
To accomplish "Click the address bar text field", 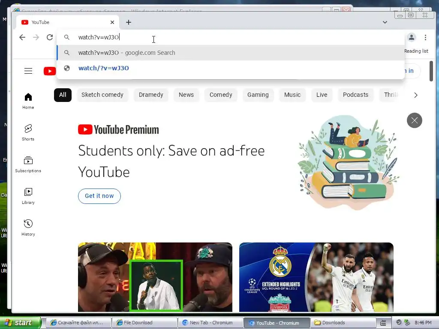I will (x=231, y=37).
